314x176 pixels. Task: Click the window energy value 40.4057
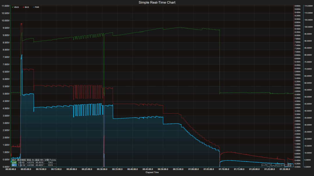point(40,165)
